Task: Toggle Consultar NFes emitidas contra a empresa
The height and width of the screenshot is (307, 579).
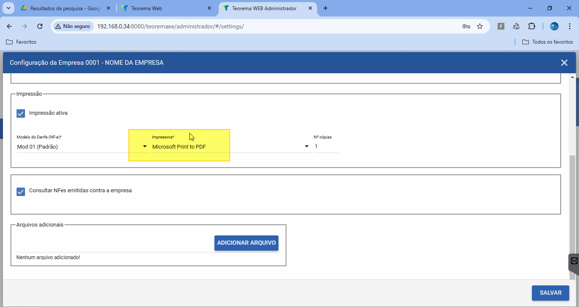Action: 21,192
